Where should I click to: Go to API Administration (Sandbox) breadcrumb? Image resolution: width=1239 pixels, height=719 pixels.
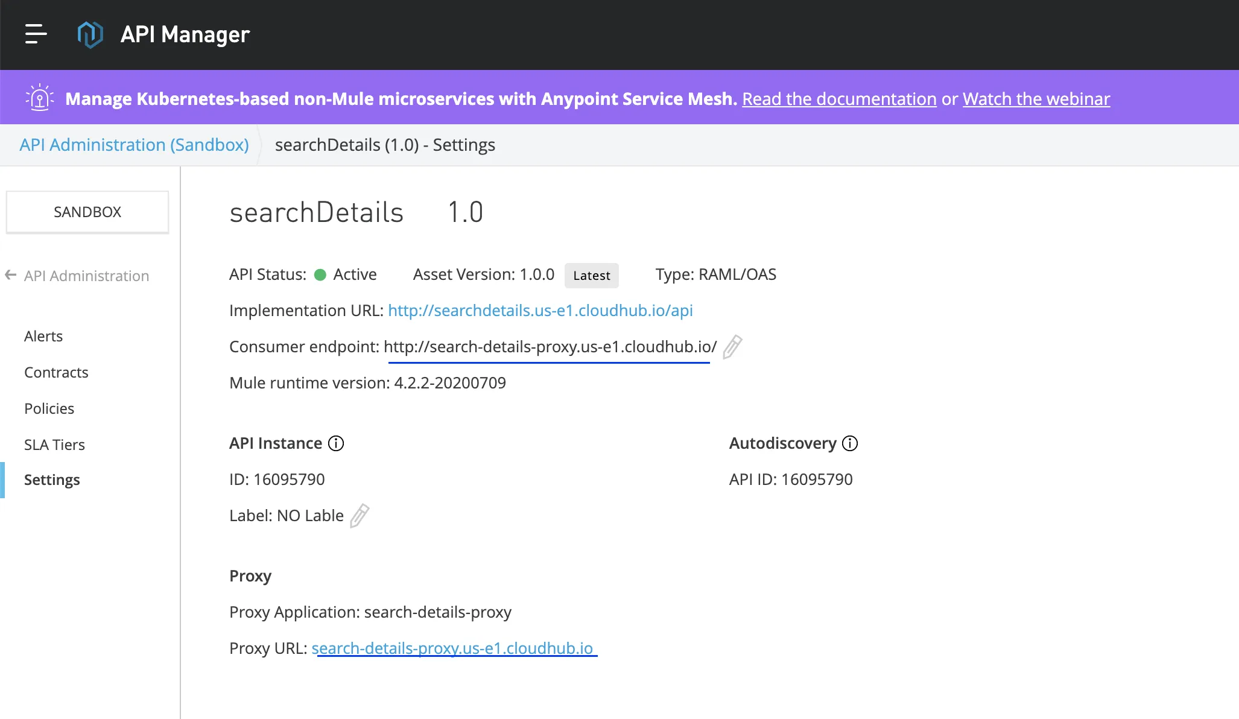click(134, 145)
